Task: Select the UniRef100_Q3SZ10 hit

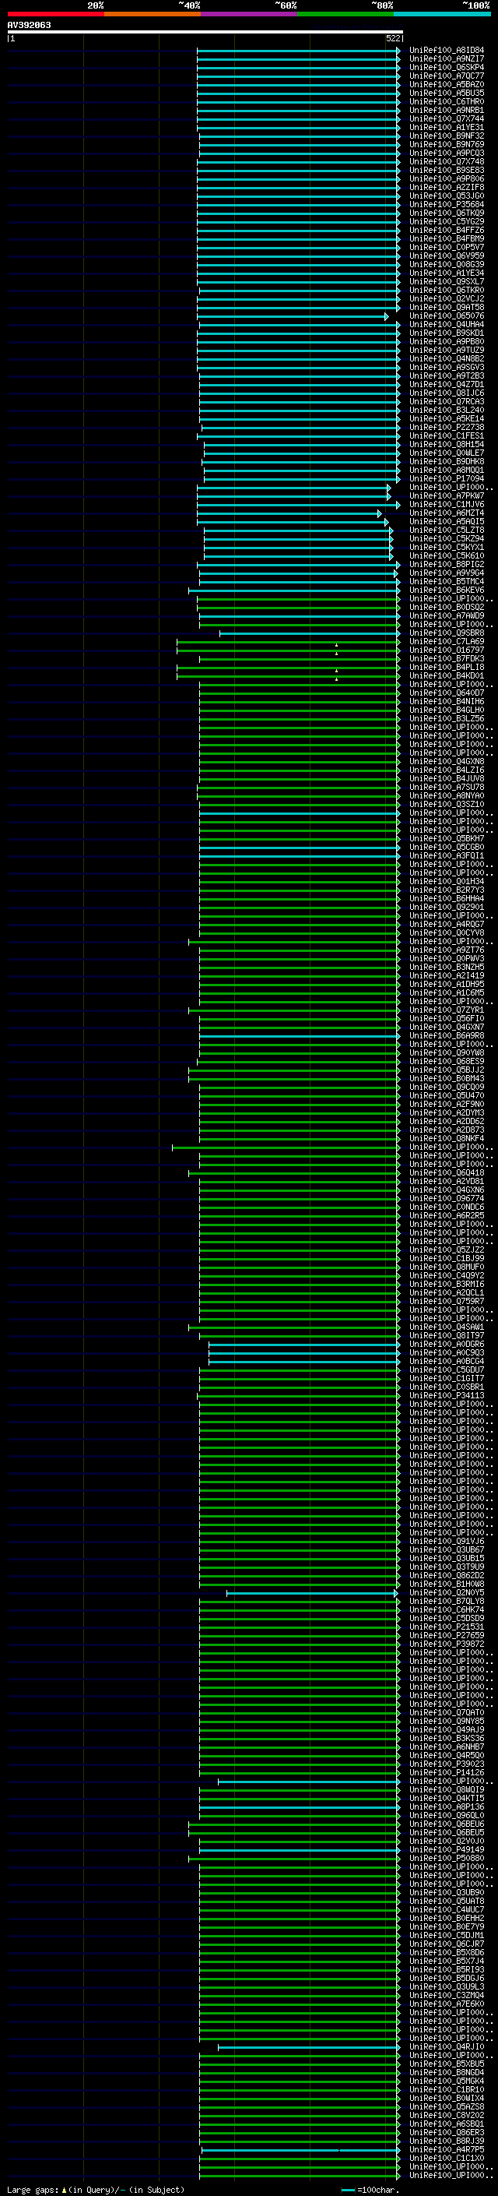Action: [x=447, y=804]
